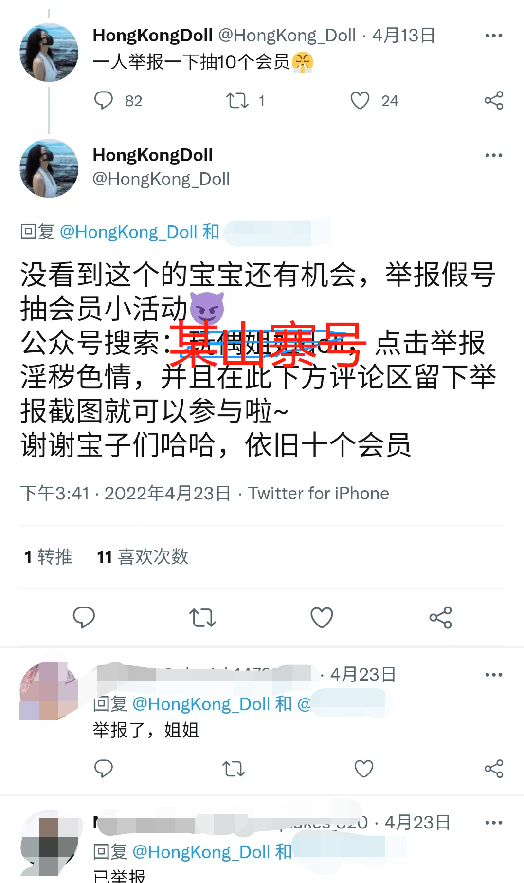This screenshot has height=883, width=524.
Task: Reply to the 举报了，姐姐 comment
Action: [x=103, y=769]
